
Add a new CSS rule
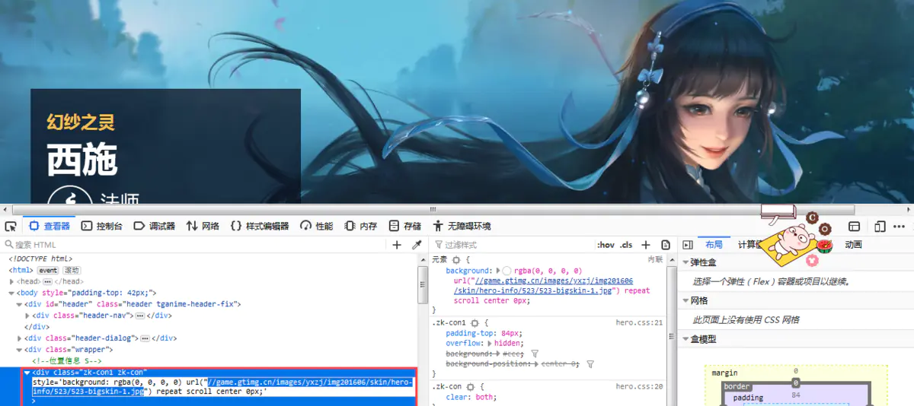click(646, 245)
